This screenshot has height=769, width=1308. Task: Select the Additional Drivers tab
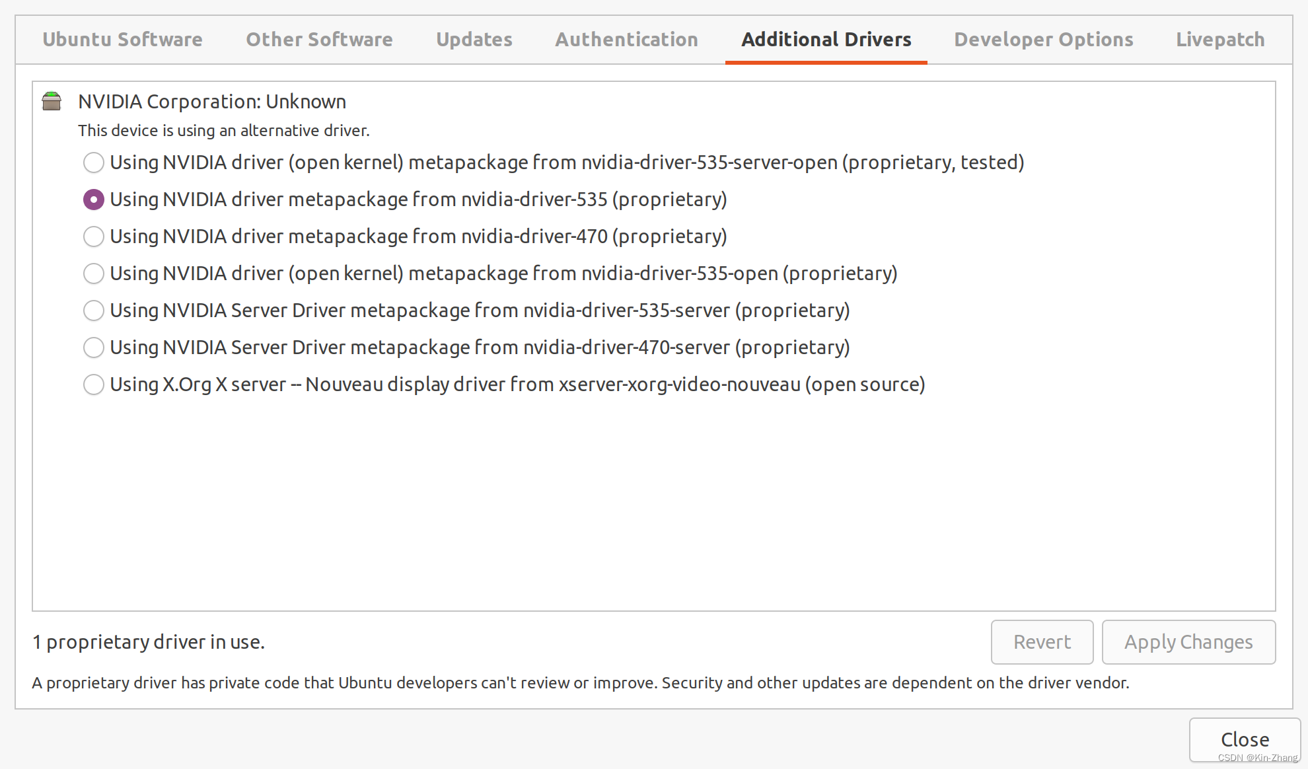[826, 40]
